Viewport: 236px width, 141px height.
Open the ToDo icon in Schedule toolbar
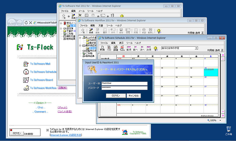click(x=122, y=49)
